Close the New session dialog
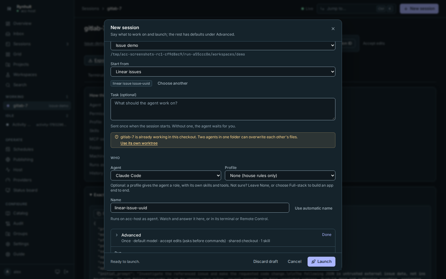 tap(333, 29)
